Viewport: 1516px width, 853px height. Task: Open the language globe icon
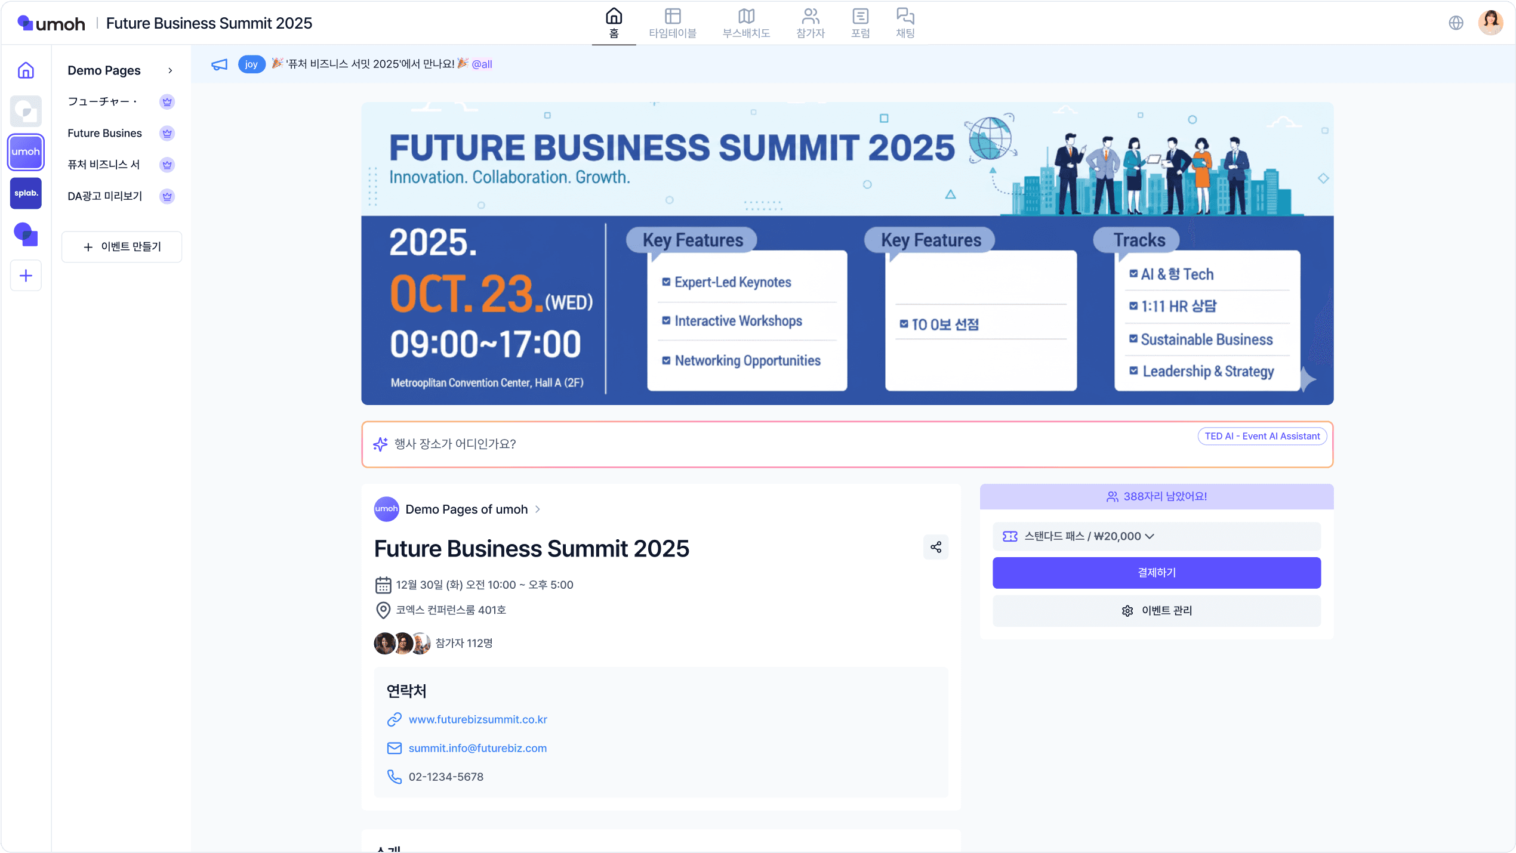pos(1456,23)
